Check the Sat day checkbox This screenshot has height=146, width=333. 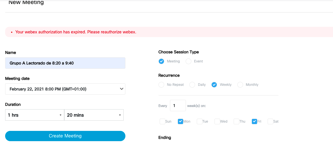pos(270,121)
